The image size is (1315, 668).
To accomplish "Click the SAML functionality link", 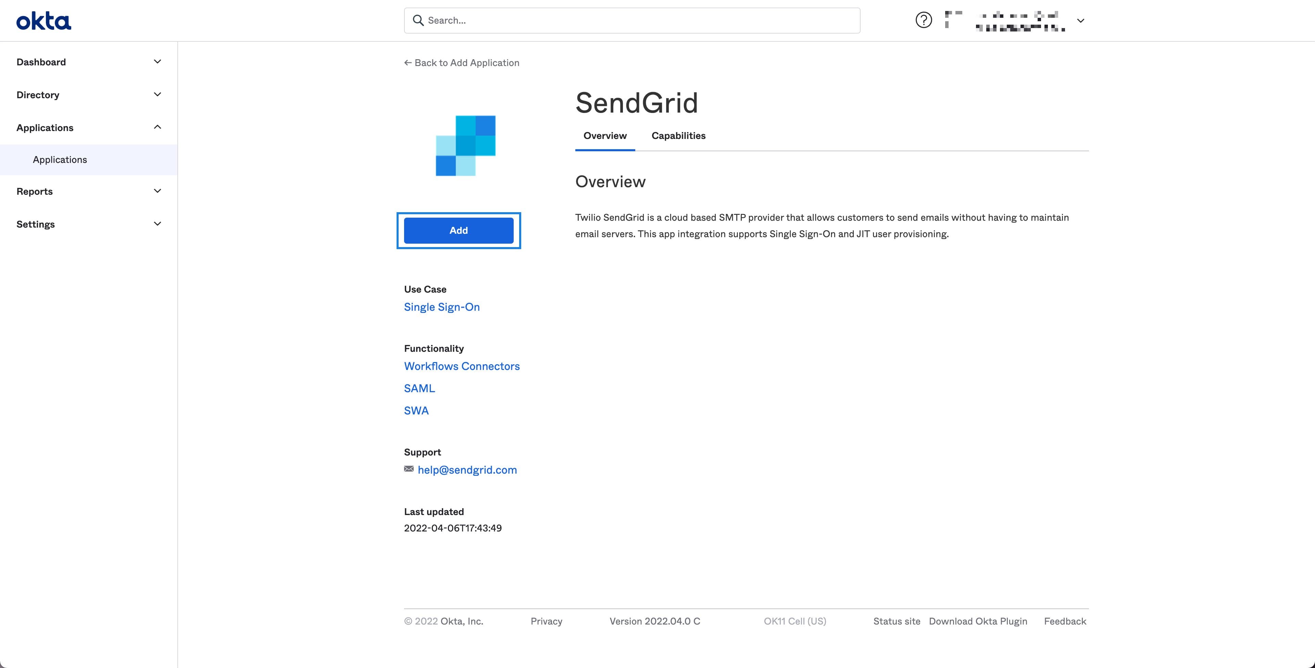I will (419, 388).
